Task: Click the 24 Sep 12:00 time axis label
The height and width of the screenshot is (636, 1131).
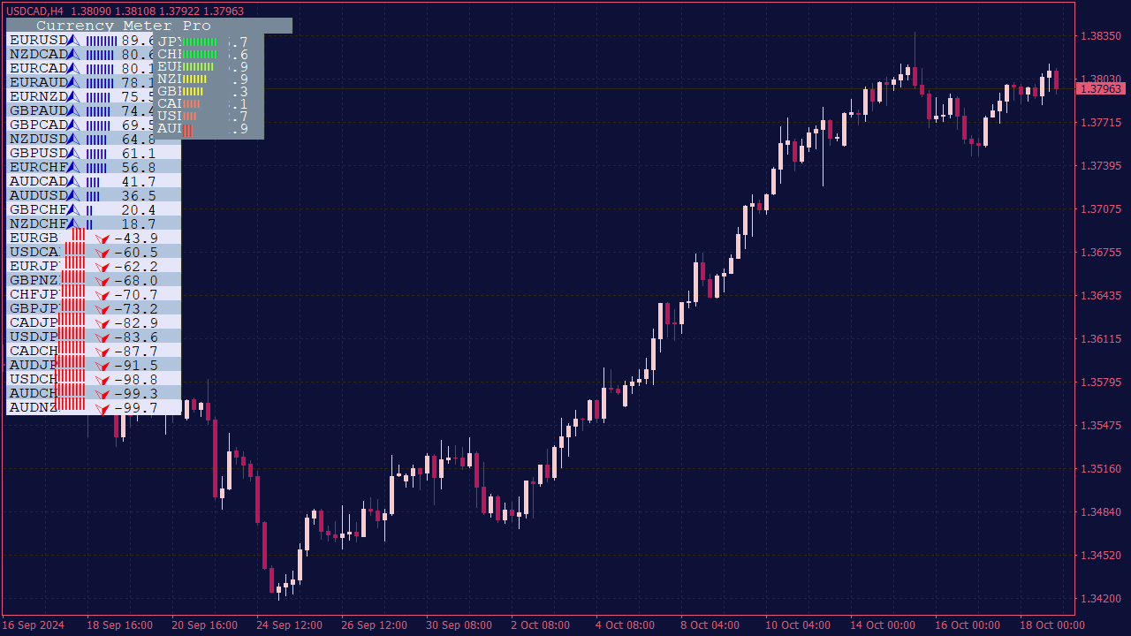Action: pos(290,625)
